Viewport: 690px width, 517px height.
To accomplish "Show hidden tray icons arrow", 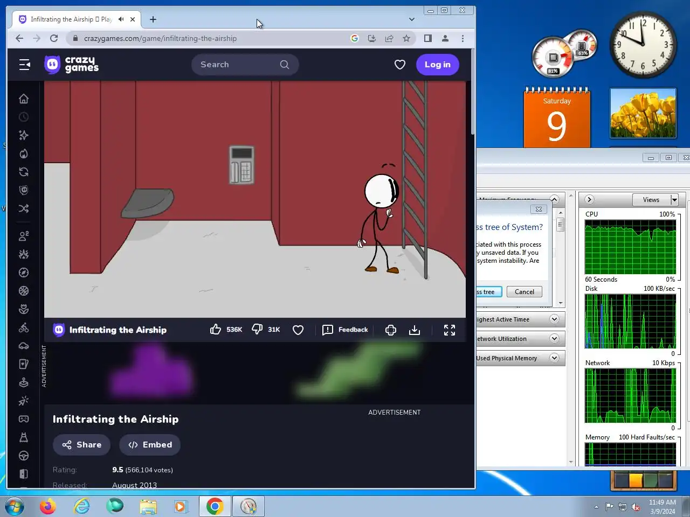I will pos(596,507).
